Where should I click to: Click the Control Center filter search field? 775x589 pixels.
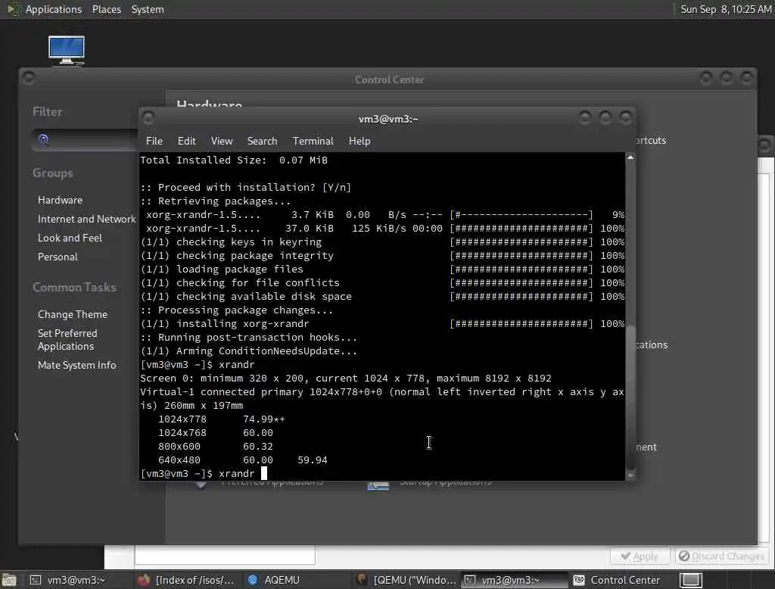[x=85, y=140]
